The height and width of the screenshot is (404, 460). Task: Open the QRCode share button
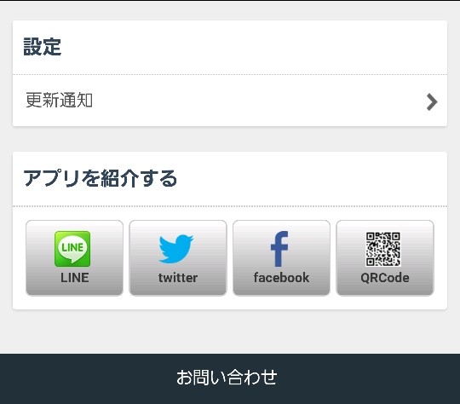[385, 257]
